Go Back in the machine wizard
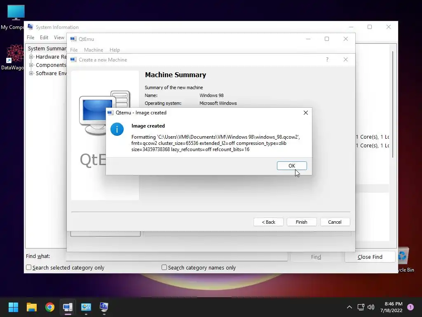422x317 pixels. tap(268, 222)
